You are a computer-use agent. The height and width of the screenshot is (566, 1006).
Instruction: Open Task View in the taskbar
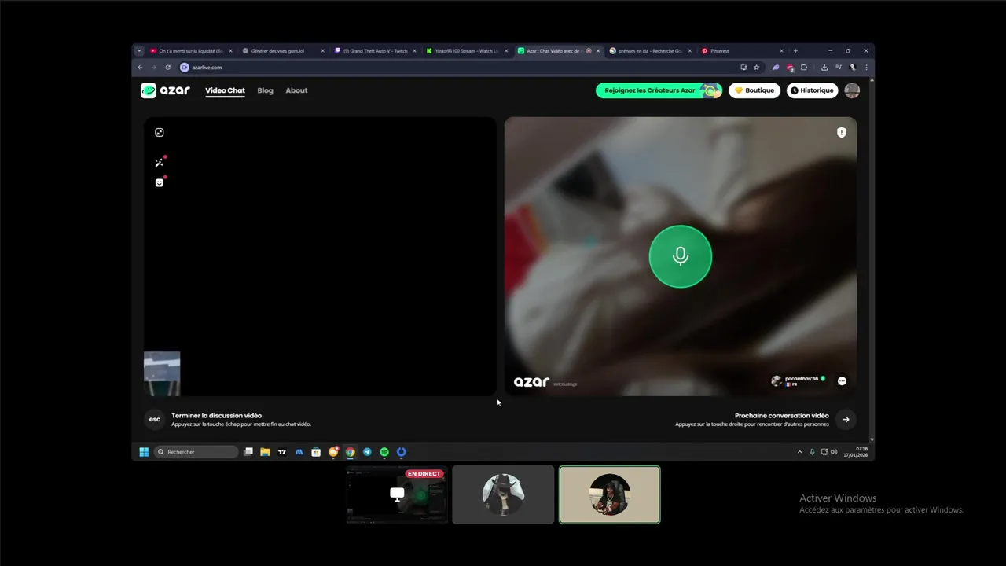click(x=248, y=452)
